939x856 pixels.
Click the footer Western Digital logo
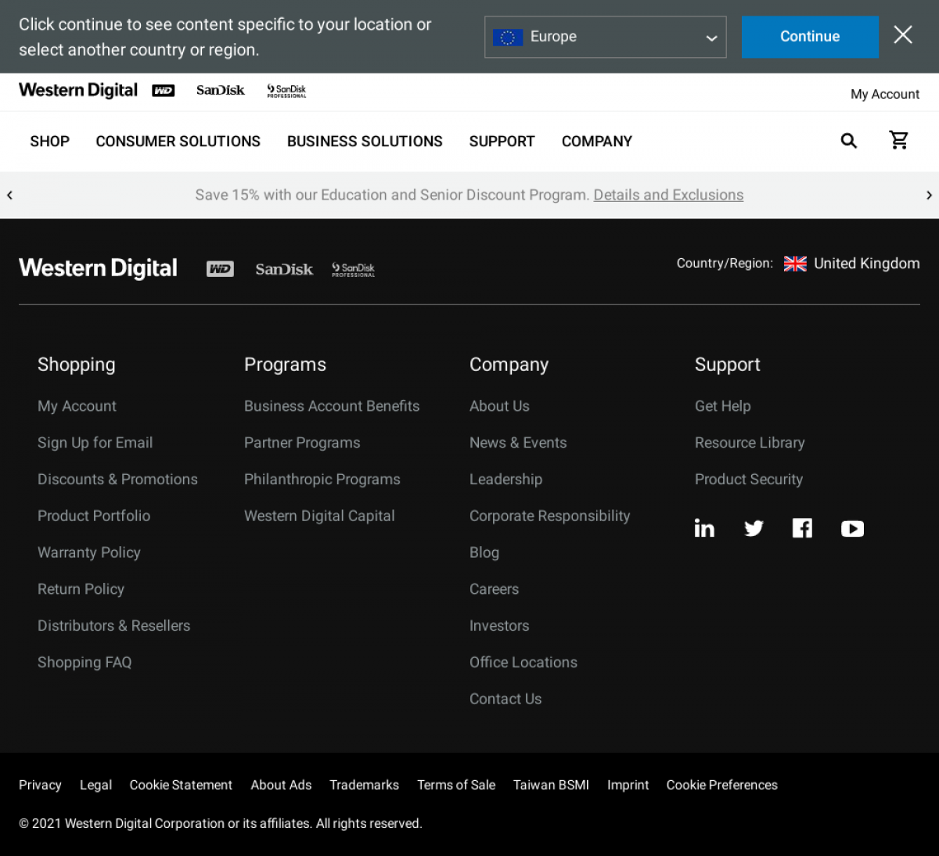[x=98, y=268]
